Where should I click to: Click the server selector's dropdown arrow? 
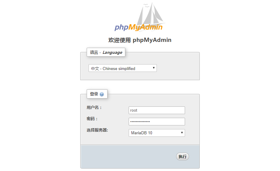pyautogui.click(x=182, y=132)
